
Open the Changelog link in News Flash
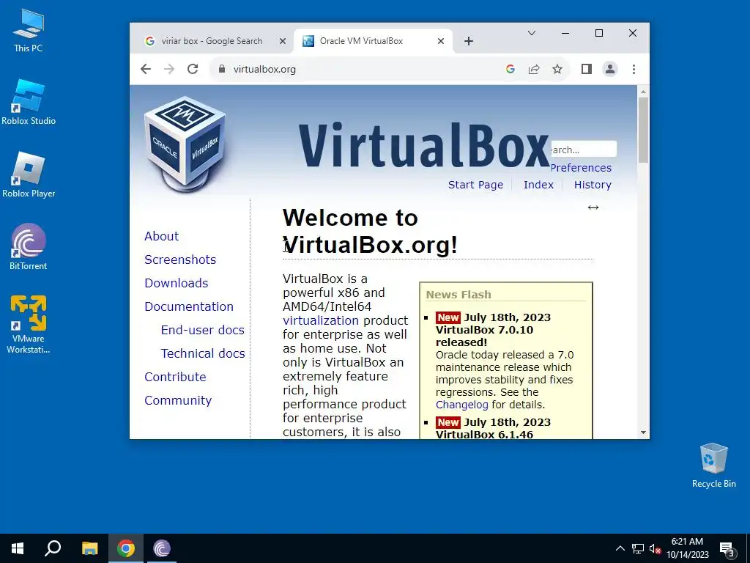pos(461,405)
